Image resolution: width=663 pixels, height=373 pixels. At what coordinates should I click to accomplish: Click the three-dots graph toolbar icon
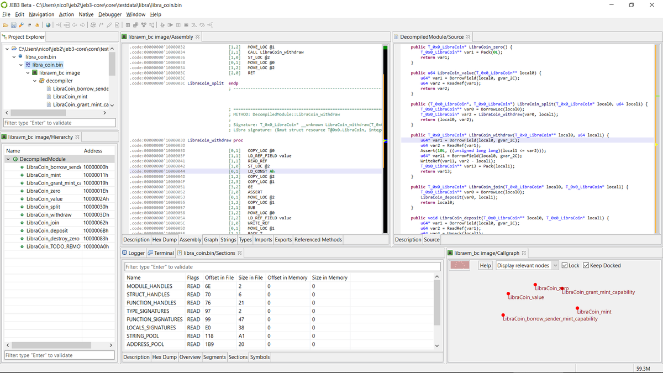(144, 25)
